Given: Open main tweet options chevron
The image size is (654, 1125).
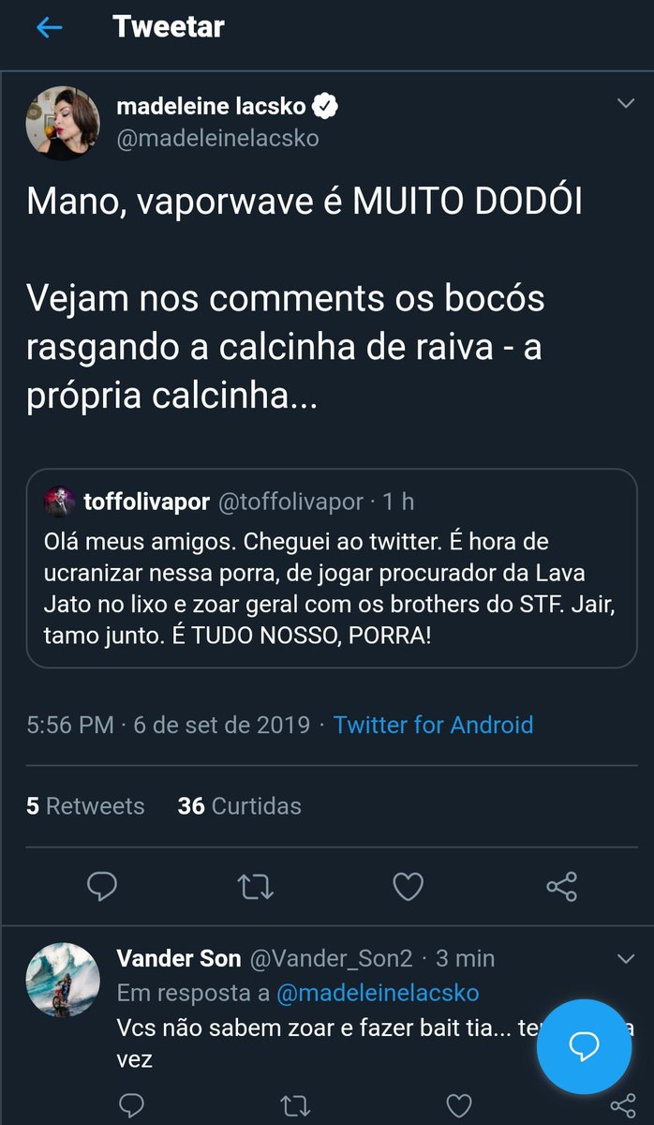Looking at the screenshot, I should tap(625, 104).
